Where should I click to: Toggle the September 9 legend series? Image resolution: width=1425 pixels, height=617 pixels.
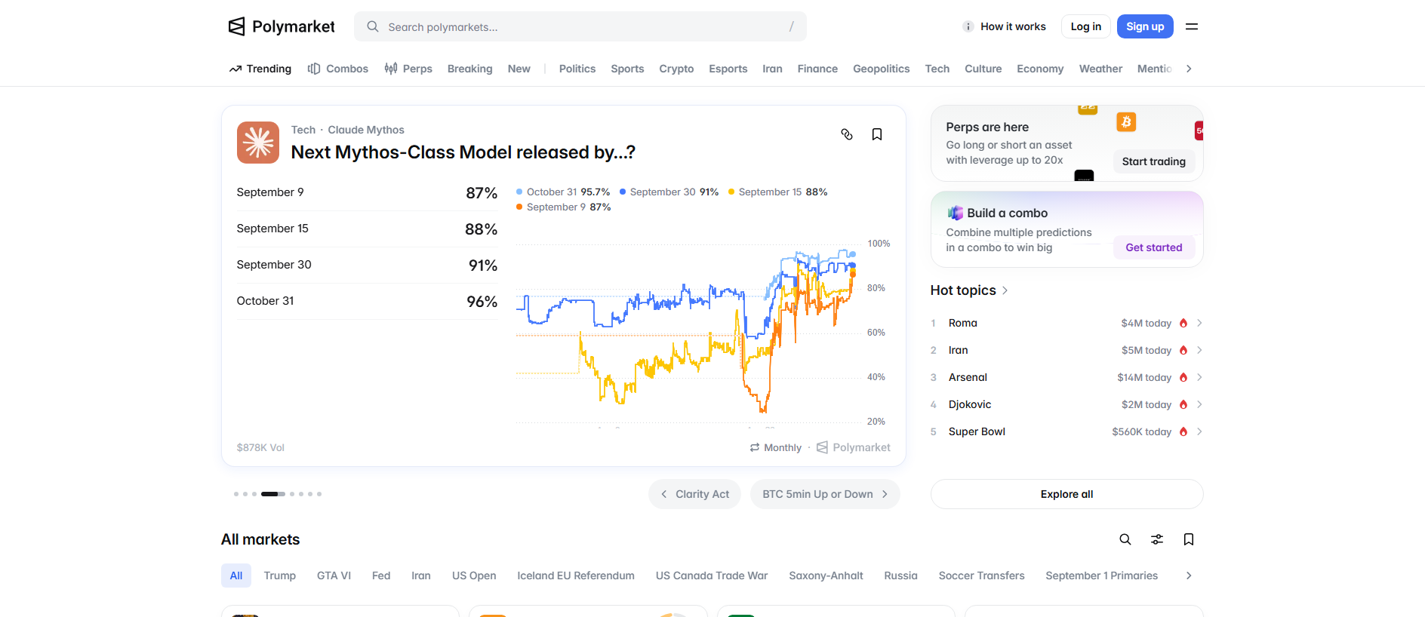point(564,207)
